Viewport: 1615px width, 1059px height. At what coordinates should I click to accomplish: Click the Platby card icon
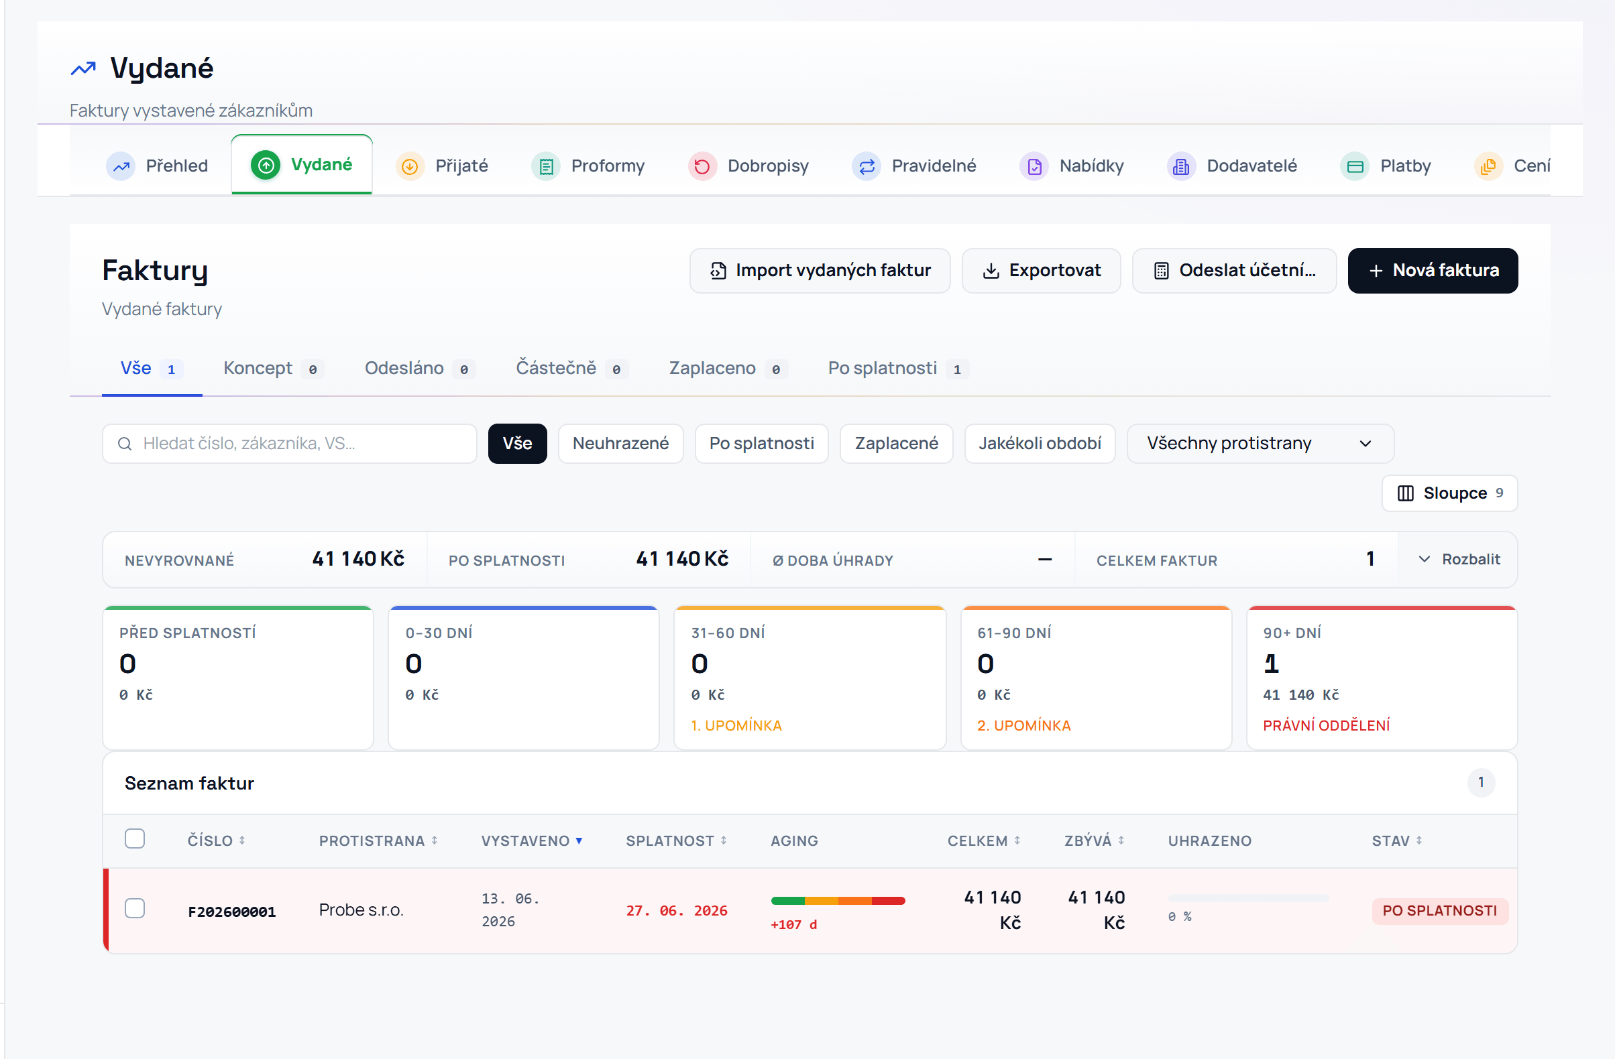1355,166
